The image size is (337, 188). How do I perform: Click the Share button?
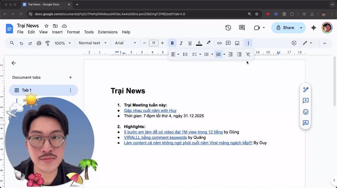[x=285, y=28]
